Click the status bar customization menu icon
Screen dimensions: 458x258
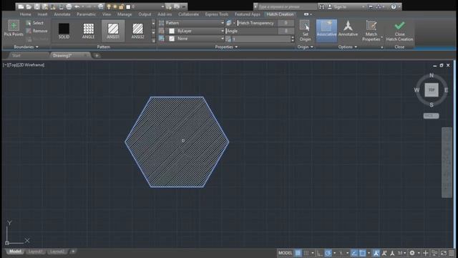pyautogui.click(x=452, y=253)
